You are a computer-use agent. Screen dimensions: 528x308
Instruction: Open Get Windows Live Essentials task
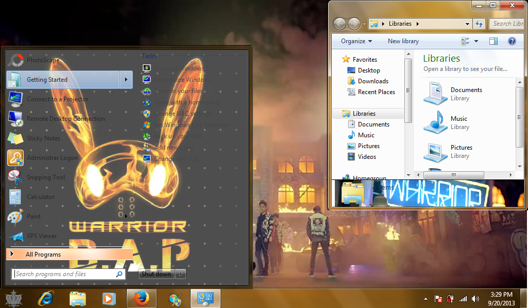coord(186,125)
